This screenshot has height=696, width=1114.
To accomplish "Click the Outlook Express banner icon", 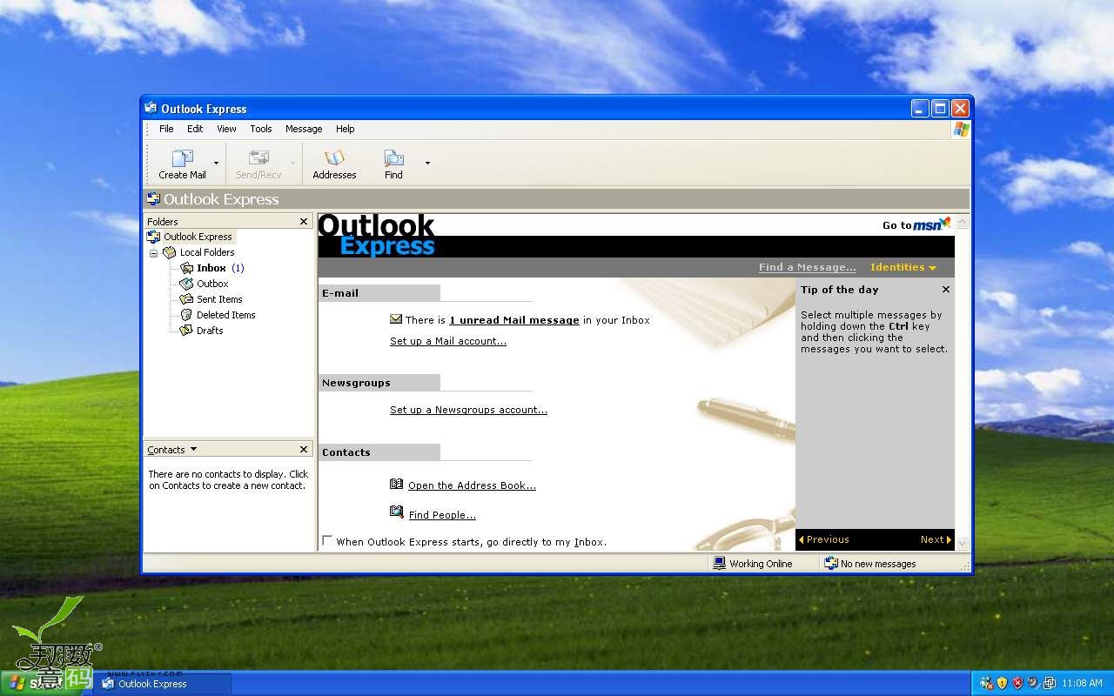I will pos(153,198).
